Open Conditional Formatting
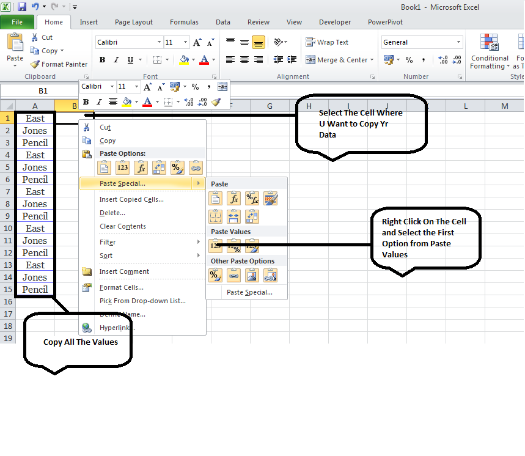This screenshot has width=525, height=456. 489,52
